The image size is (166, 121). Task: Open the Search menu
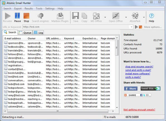coord(7,9)
